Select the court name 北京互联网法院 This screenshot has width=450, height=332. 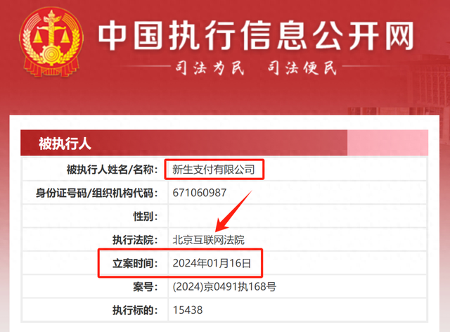[x=208, y=240]
